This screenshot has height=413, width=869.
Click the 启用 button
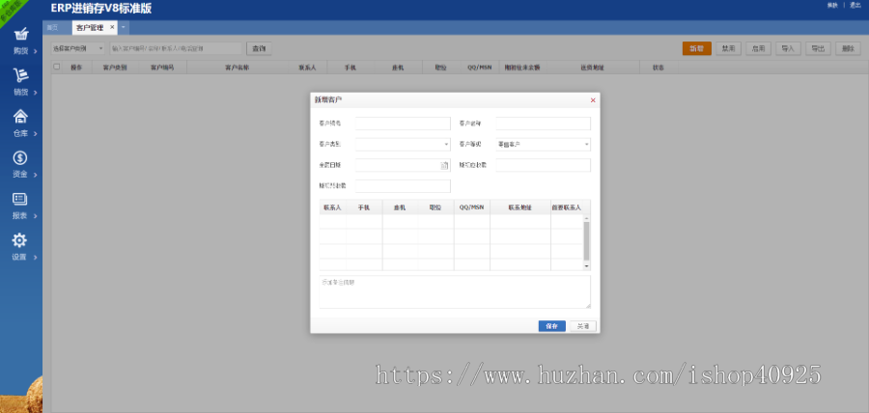pos(759,48)
